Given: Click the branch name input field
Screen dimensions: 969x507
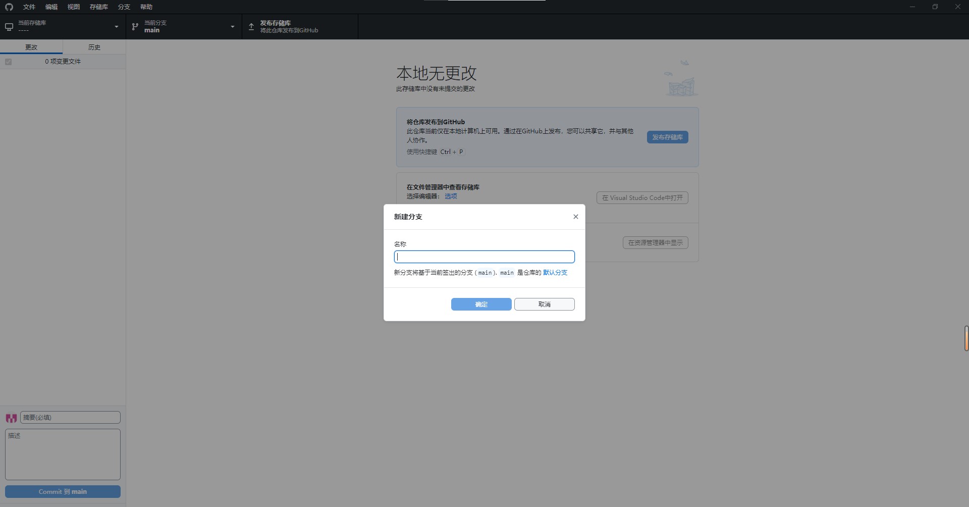Looking at the screenshot, I should (484, 257).
